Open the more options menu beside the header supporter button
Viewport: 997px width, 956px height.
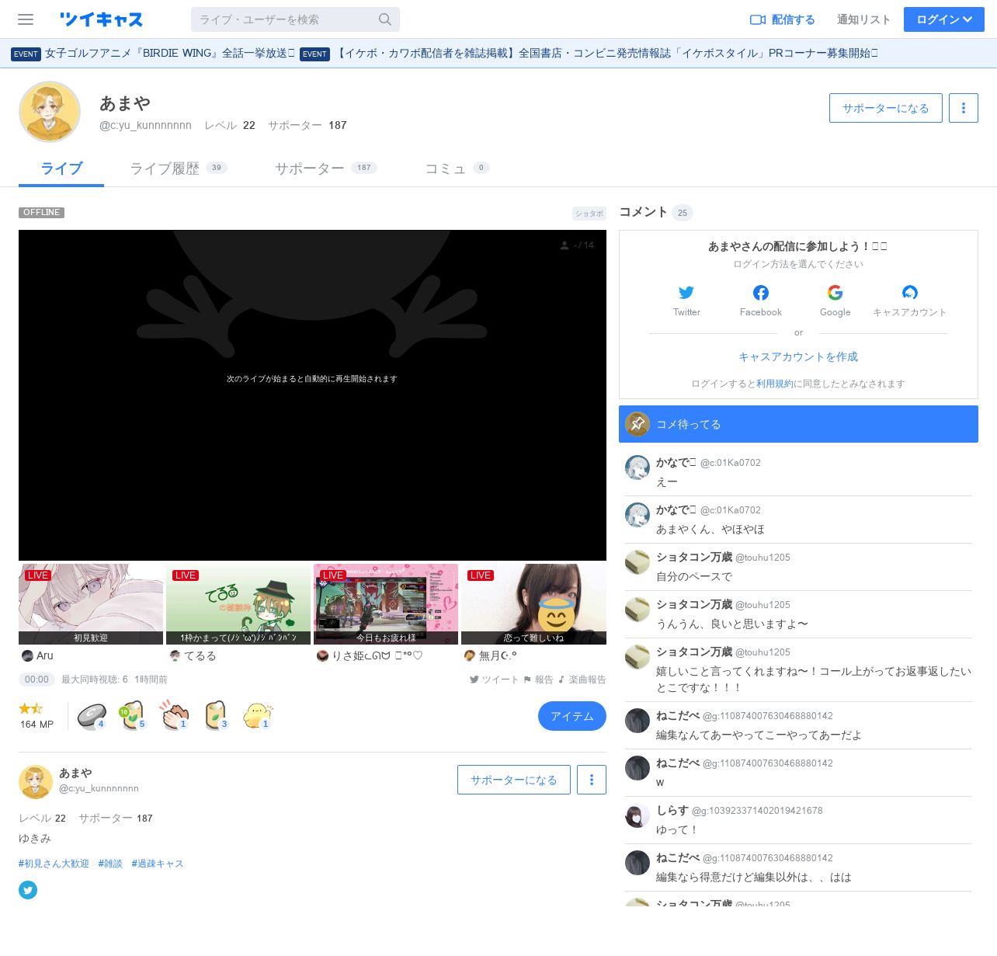click(x=964, y=108)
